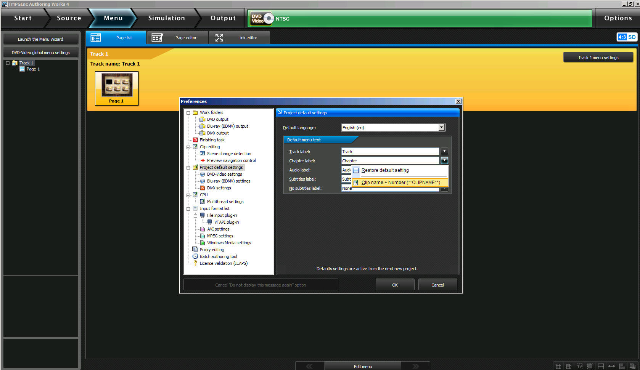Collapse the Input format list node
640x370 pixels.
pyautogui.click(x=188, y=209)
